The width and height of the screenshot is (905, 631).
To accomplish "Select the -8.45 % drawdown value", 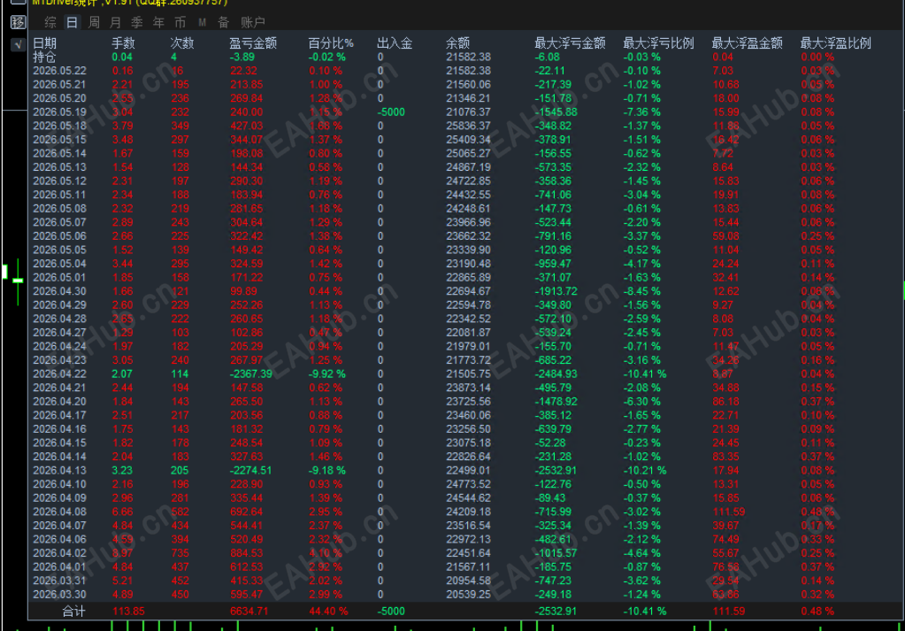I will [x=641, y=291].
